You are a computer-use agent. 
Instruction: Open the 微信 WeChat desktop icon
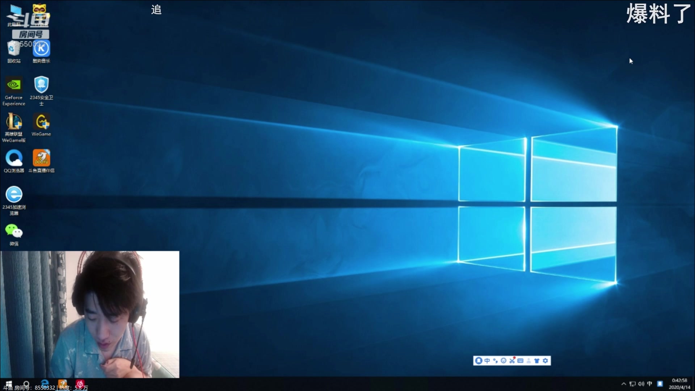tap(14, 235)
